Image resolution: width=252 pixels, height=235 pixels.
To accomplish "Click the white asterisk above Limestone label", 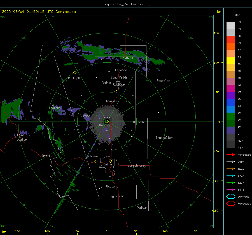I will coord(53,105).
